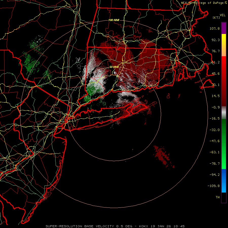The width and height of the screenshot is (228, 228).
Task: Click the [KT] units label
Action: coord(216,17)
